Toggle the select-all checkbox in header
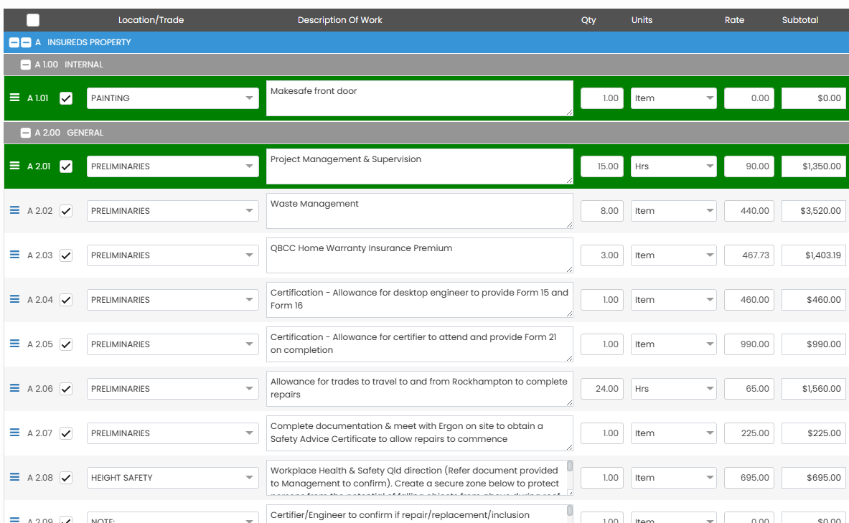The height and width of the screenshot is (523, 849). click(33, 20)
